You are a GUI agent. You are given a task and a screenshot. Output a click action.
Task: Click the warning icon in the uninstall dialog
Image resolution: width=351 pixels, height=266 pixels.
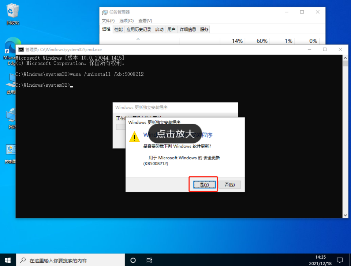pos(134,137)
